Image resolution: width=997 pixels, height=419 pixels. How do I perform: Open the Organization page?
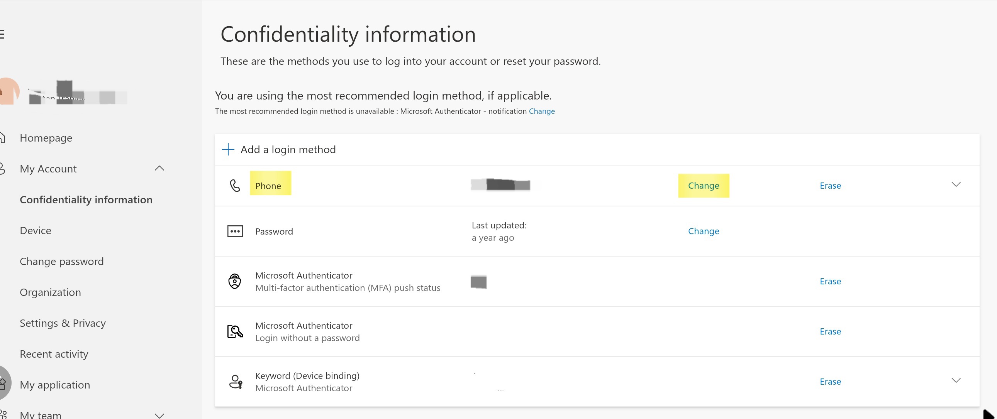[x=50, y=292]
